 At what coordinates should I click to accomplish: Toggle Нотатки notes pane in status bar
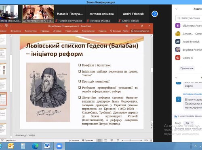tap(74, 140)
